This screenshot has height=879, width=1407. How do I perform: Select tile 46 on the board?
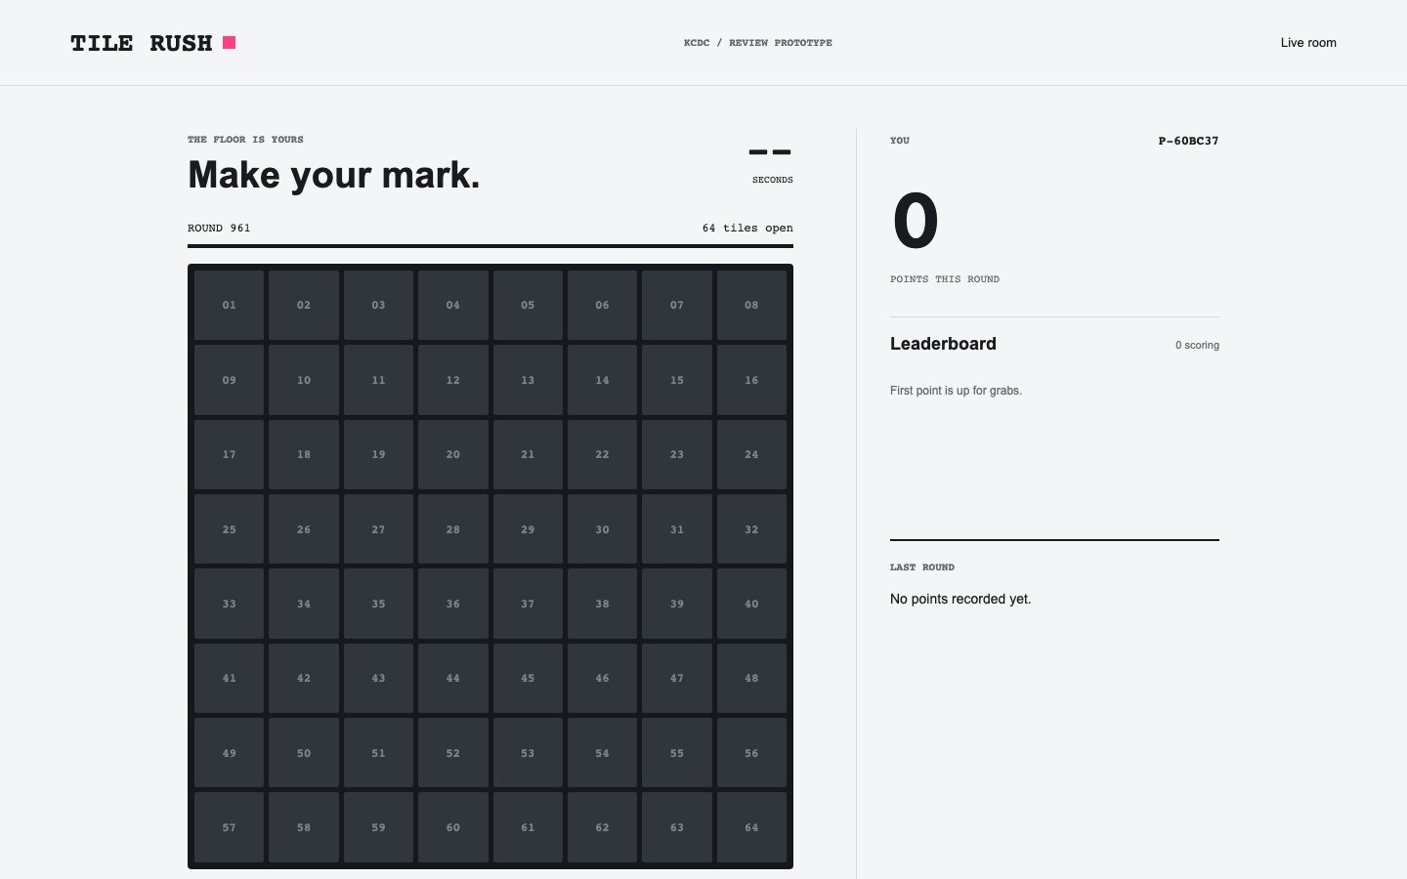pyautogui.click(x=602, y=678)
